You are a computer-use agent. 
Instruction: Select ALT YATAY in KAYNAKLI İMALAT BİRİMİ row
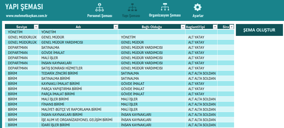click(x=201, y=84)
